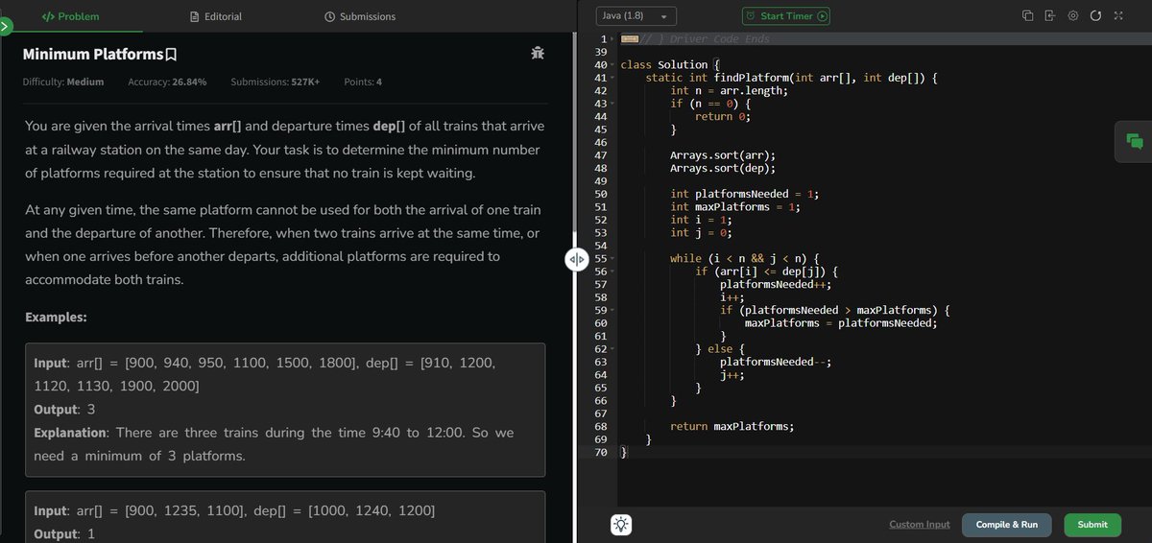Click the folded code marker on line 1
1152x543 pixels.
pyautogui.click(x=629, y=38)
